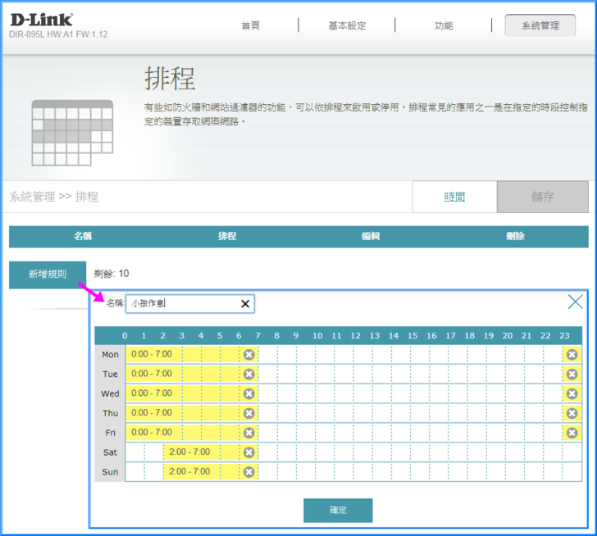Remove Monday 23:00 time block
Screen dimensions: 597x536
[572, 355]
